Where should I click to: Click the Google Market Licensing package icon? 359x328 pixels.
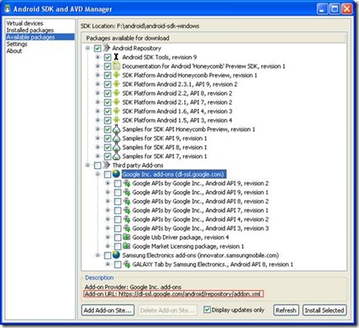coord(127,246)
